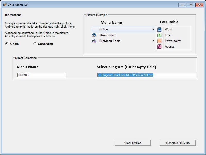Click the Excel text in the example submenu

coord(168,35)
